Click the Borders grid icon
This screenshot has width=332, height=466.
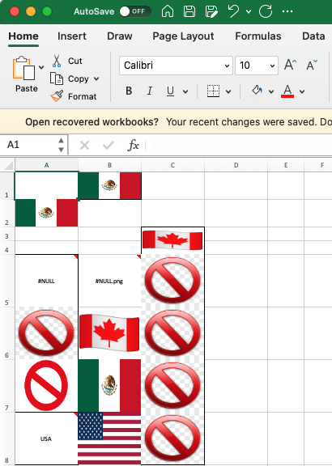tap(213, 91)
